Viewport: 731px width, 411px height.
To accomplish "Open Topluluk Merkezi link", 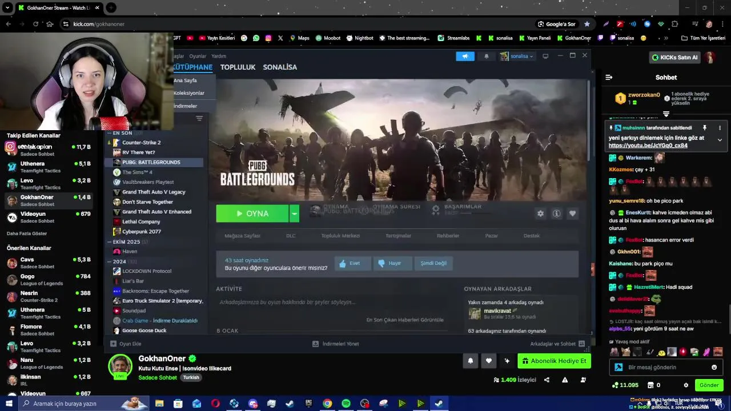I will click(340, 236).
